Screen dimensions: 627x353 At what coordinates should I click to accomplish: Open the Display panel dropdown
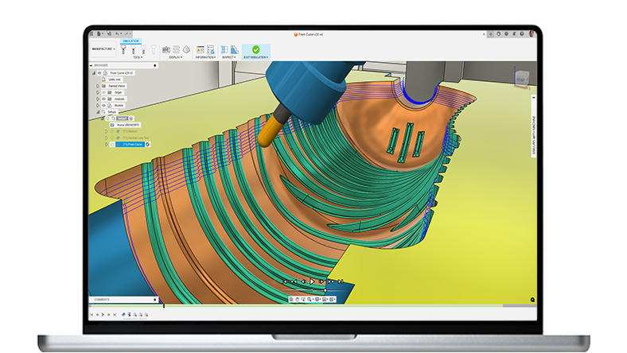pyautogui.click(x=175, y=57)
